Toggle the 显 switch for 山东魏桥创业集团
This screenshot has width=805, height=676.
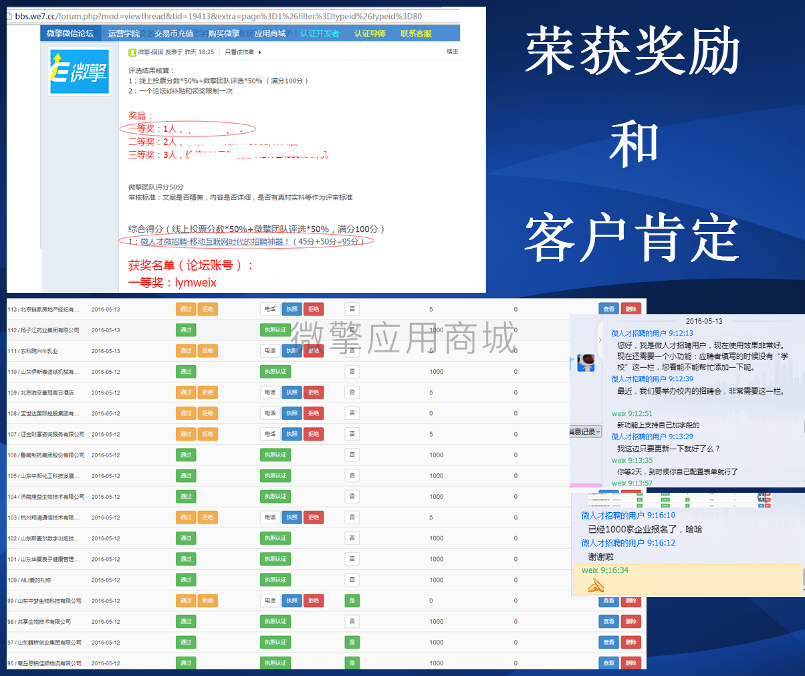[x=352, y=642]
